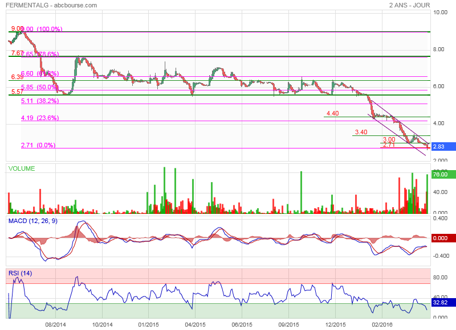Select the MACD (12, 26, 9) label
Viewport: 456px width, 330px height.
point(34,221)
